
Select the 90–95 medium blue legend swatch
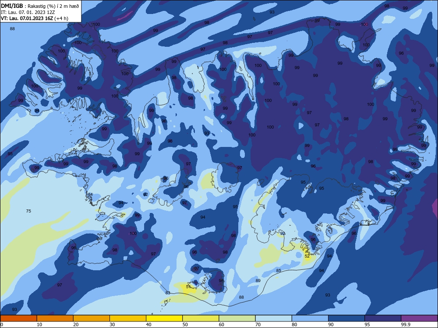346,318
